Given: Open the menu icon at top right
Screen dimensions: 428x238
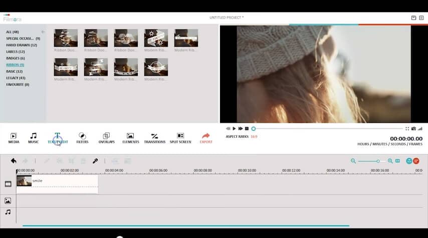Looking at the screenshot, I should (421, 18).
